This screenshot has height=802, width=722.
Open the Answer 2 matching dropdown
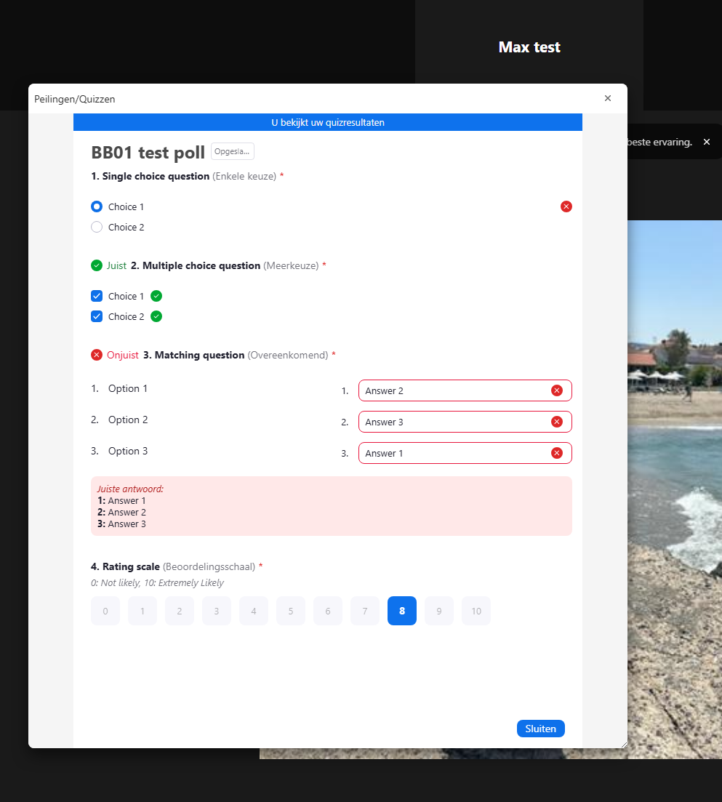(454, 390)
